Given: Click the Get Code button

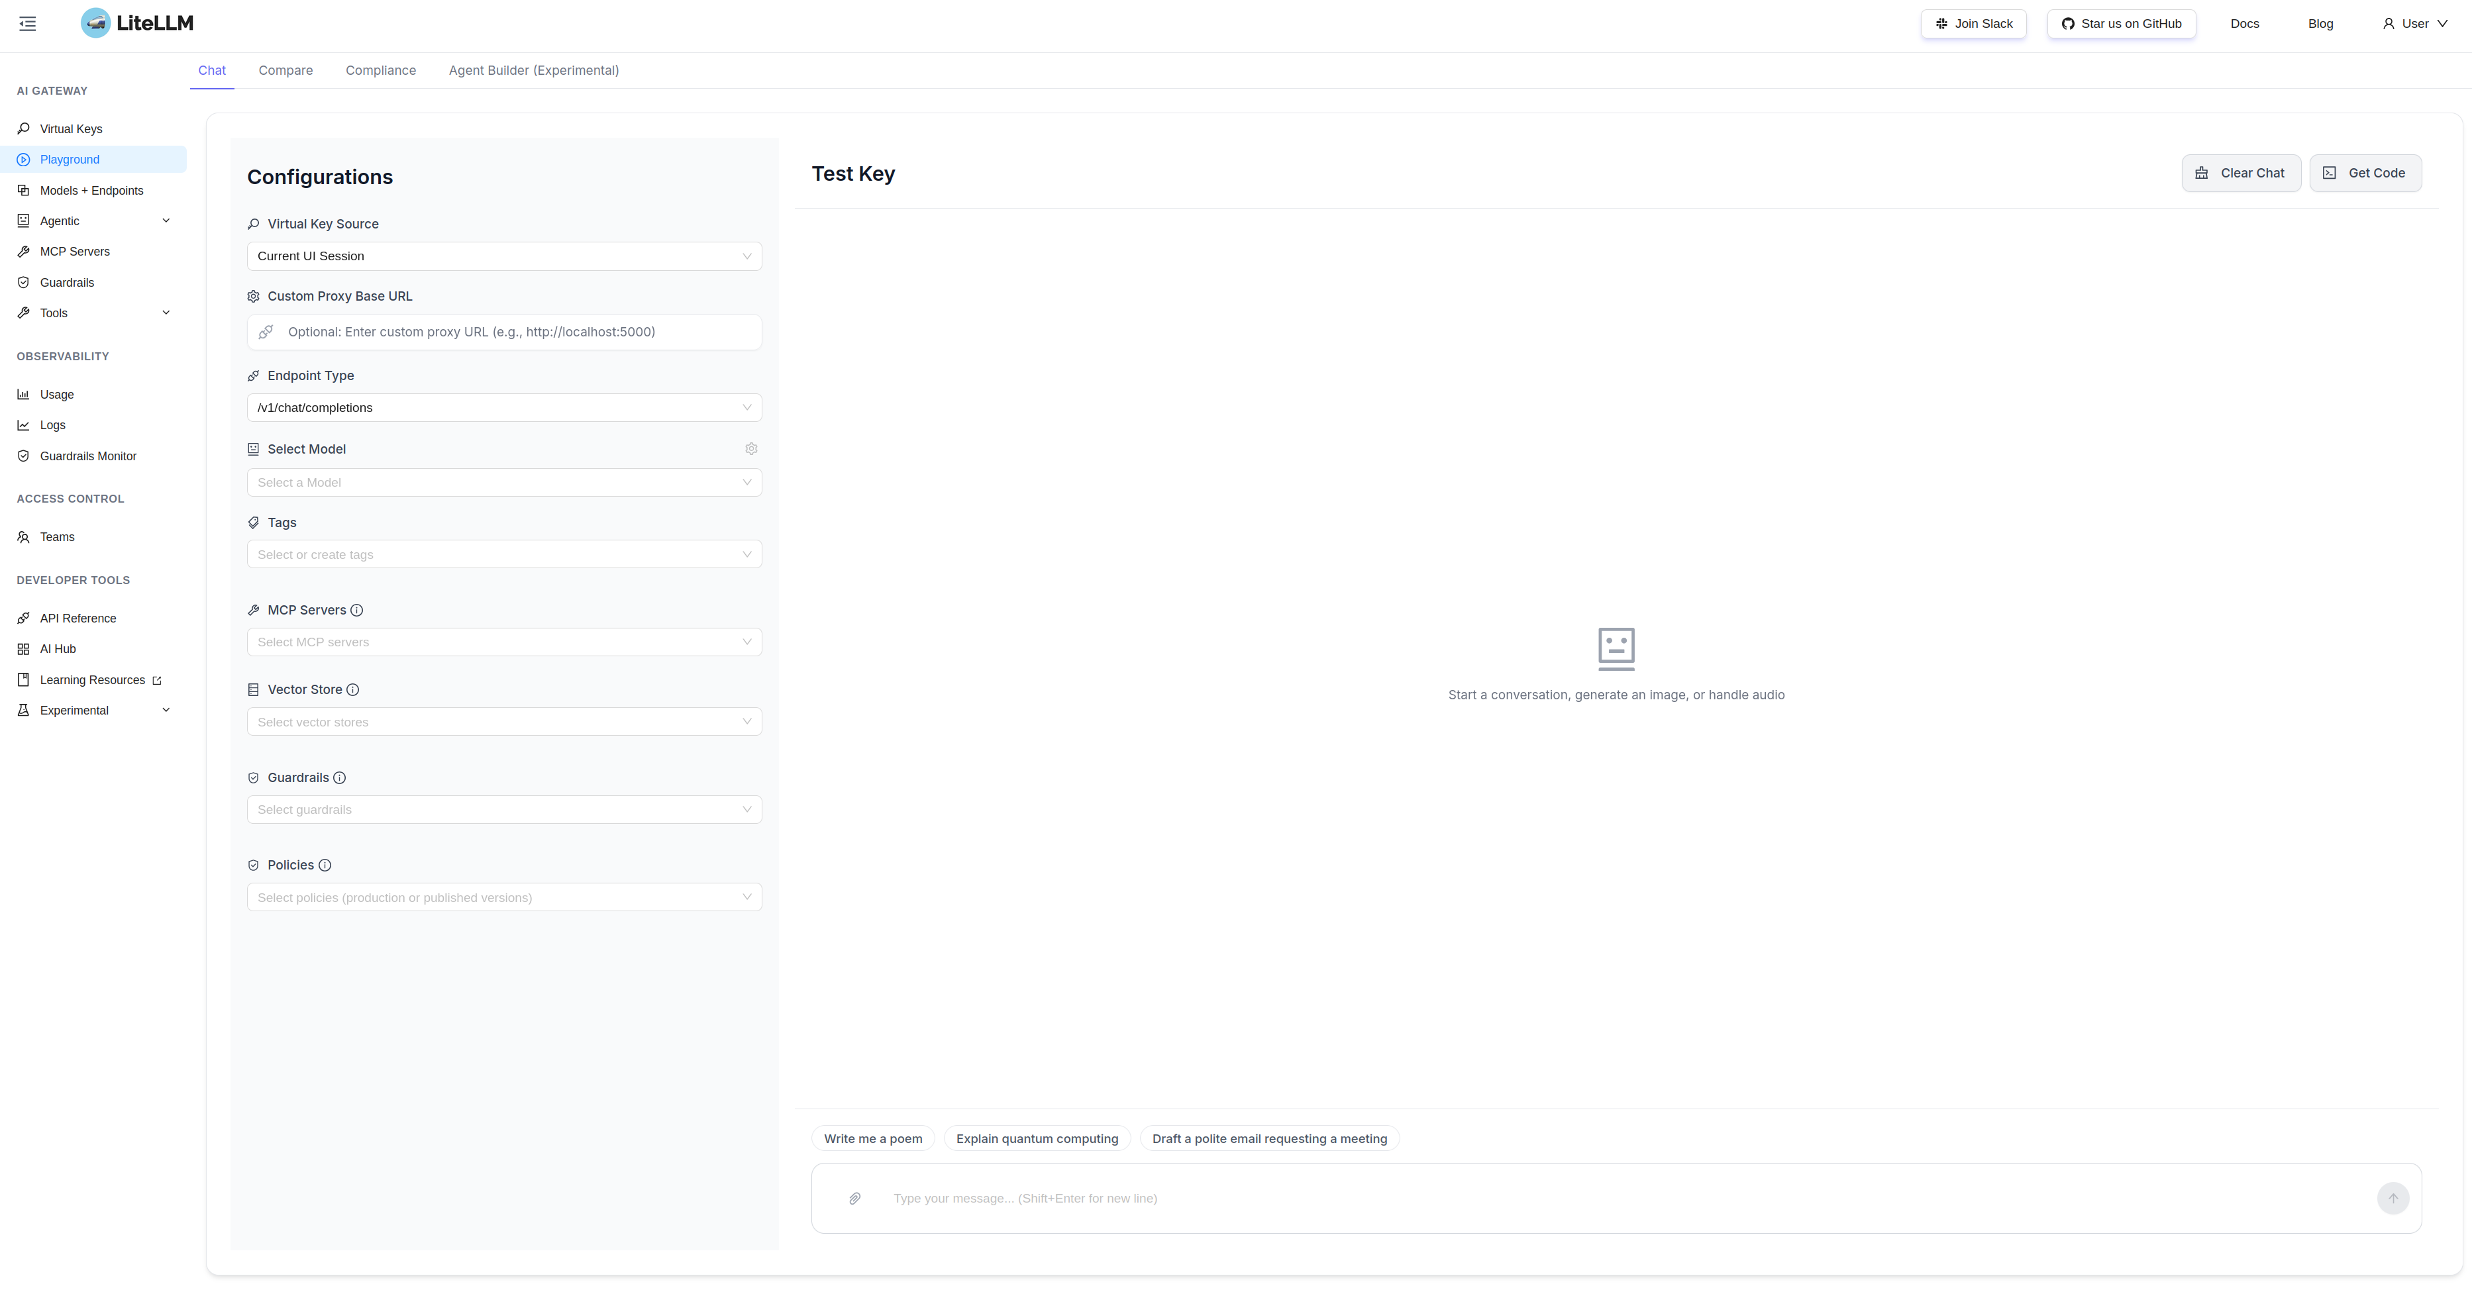Looking at the screenshot, I should tap(2365, 173).
